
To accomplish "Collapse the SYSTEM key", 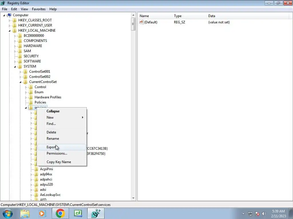I will coord(15,67).
